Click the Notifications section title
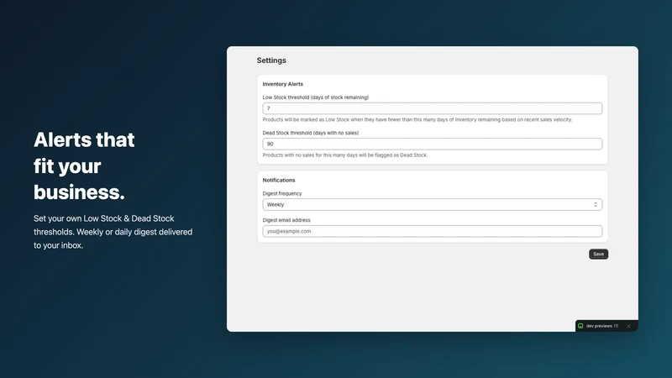This screenshot has height=378, width=672. tap(279, 180)
